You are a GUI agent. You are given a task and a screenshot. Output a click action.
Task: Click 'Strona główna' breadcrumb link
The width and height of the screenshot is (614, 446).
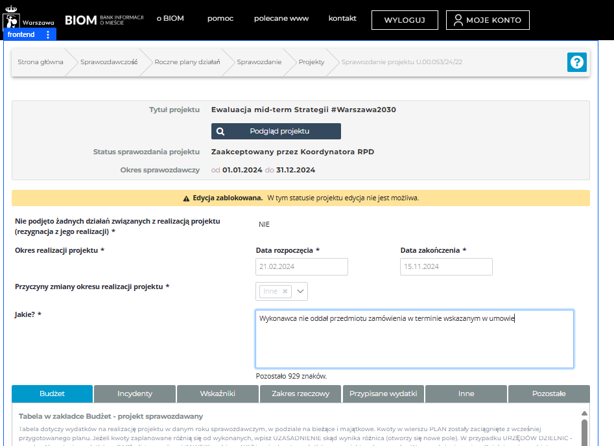coord(40,62)
